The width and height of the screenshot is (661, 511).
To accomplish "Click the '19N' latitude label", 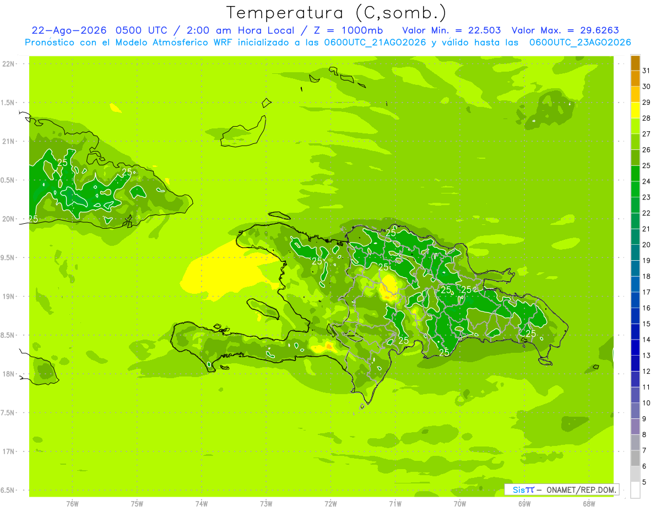I will click(x=8, y=296).
